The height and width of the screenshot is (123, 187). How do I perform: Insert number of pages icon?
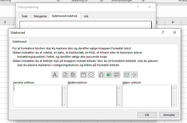73,75
